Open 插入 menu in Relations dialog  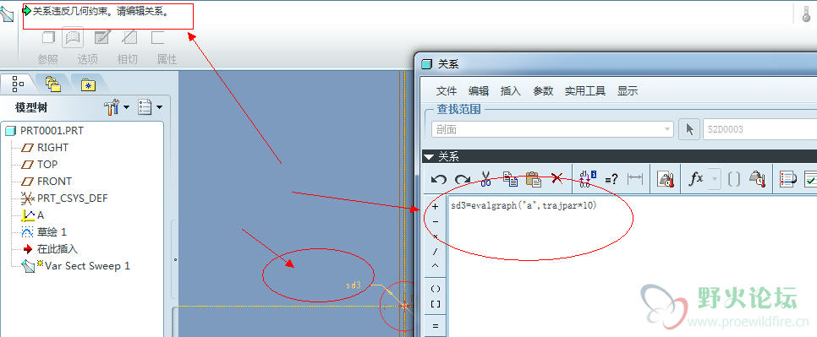(511, 91)
